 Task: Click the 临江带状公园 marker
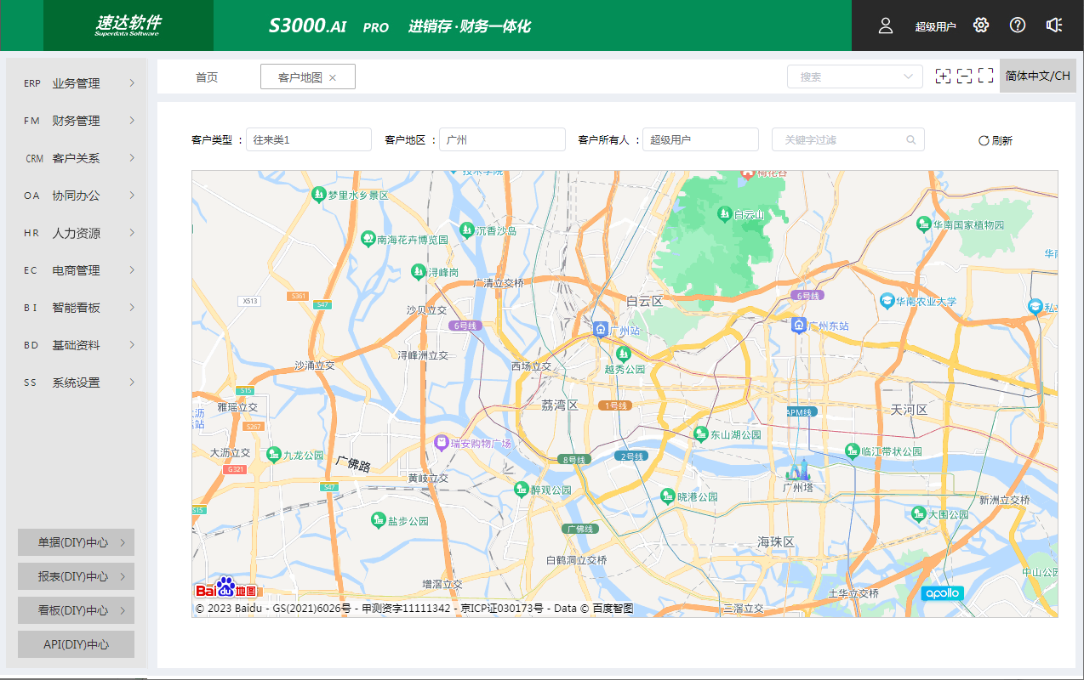click(852, 450)
